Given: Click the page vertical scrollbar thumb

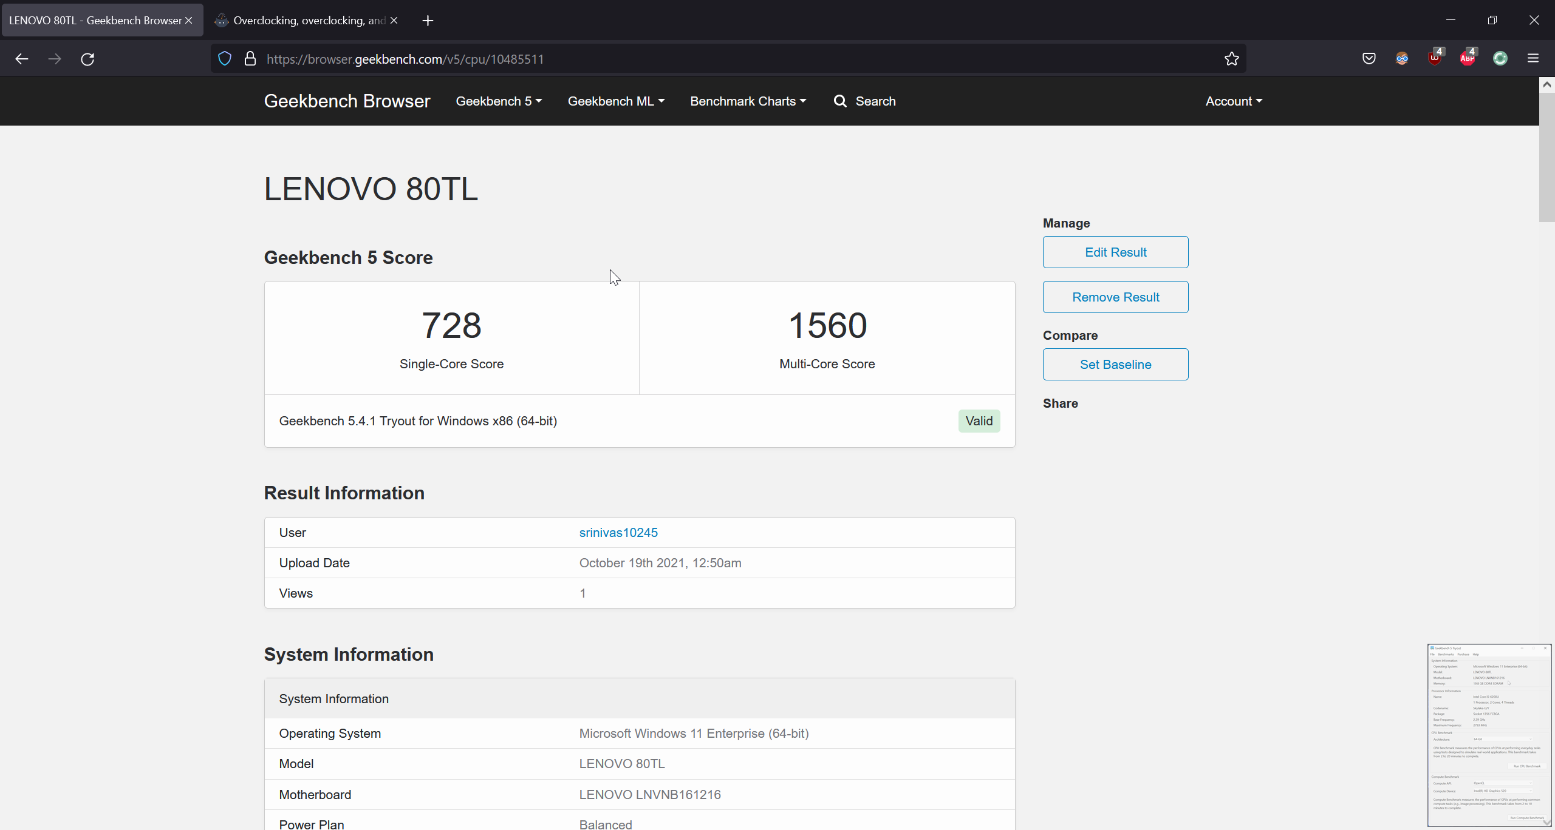Looking at the screenshot, I should click(x=1547, y=158).
